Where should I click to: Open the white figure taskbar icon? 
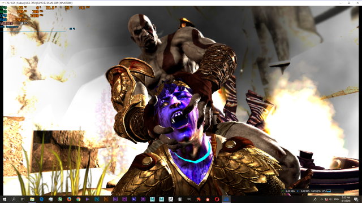click(x=171, y=199)
